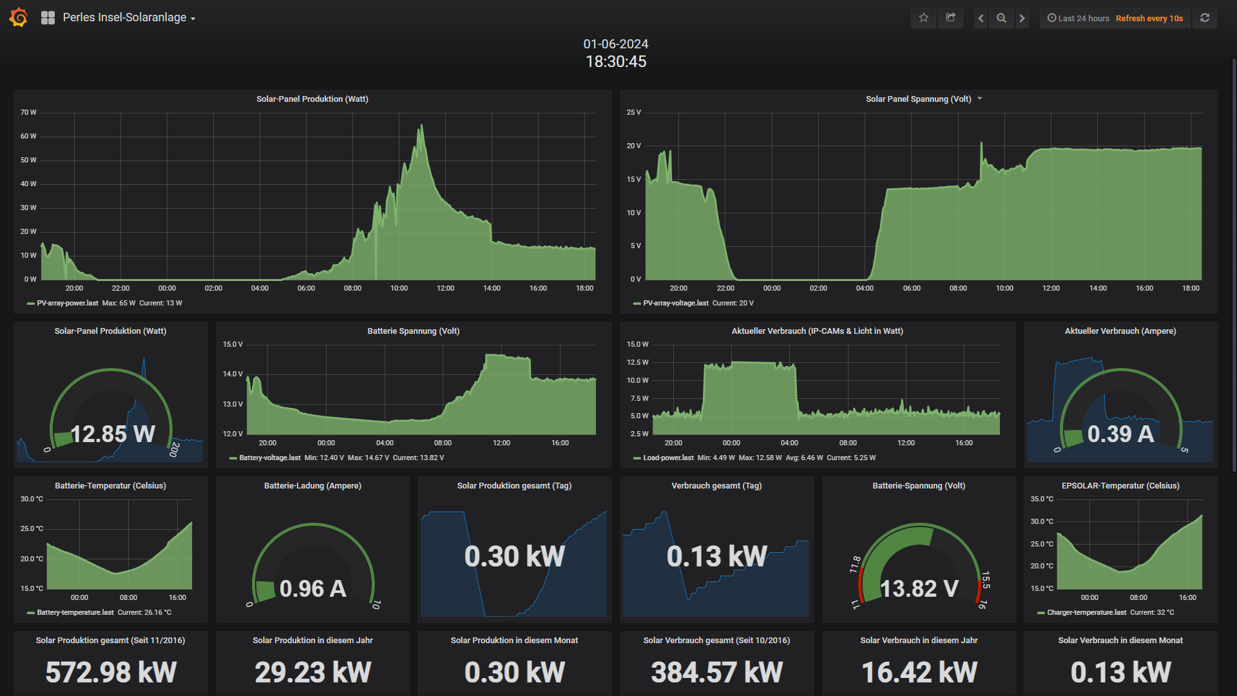Screen dimensions: 1237x696
Task: Click Refresh every 10s link
Action: 1149,18
